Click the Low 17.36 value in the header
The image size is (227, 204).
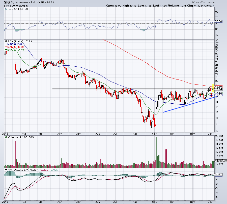[145, 6]
